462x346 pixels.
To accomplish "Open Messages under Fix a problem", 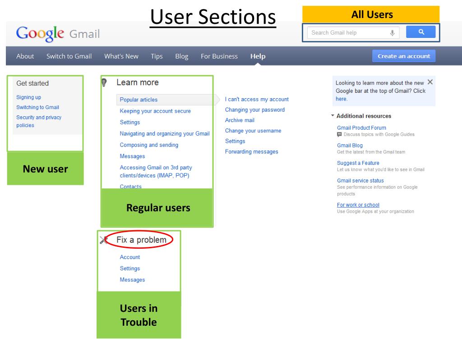I will click(132, 280).
